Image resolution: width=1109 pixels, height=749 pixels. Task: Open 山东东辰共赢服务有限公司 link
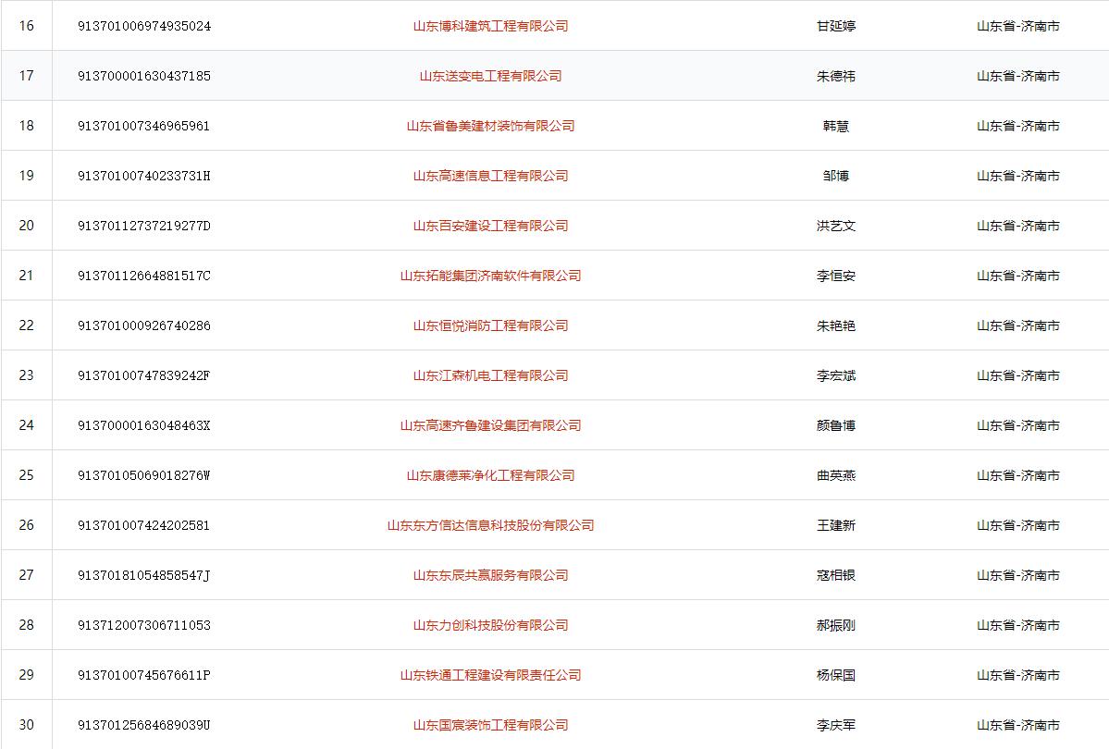click(x=490, y=575)
